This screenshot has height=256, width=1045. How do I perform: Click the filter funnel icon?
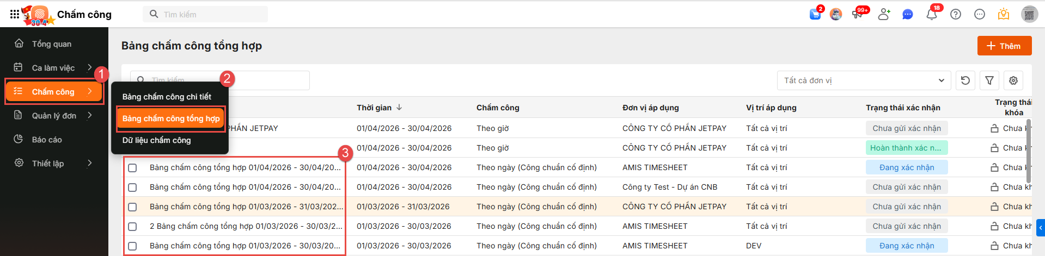[989, 80]
